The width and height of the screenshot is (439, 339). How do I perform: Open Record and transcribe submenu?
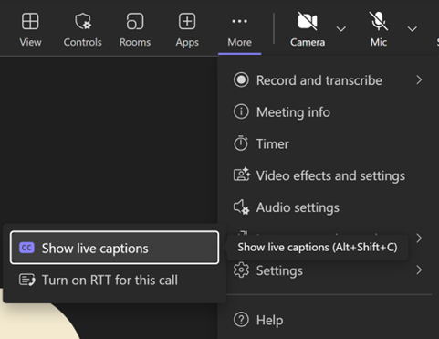tap(328, 80)
